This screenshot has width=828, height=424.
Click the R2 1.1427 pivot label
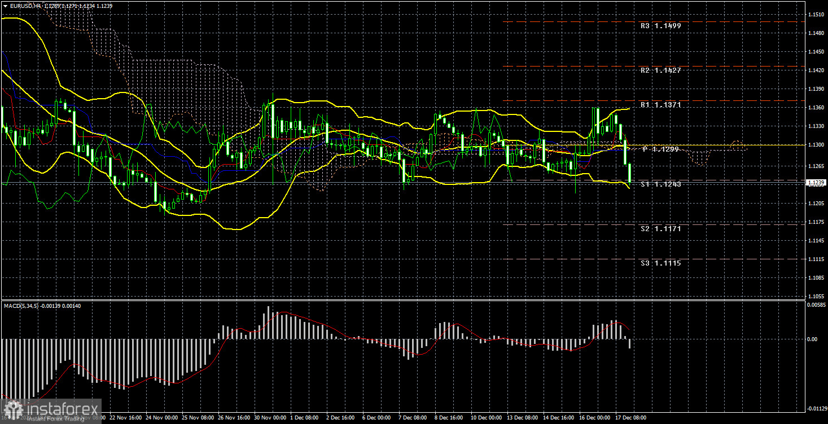click(661, 70)
